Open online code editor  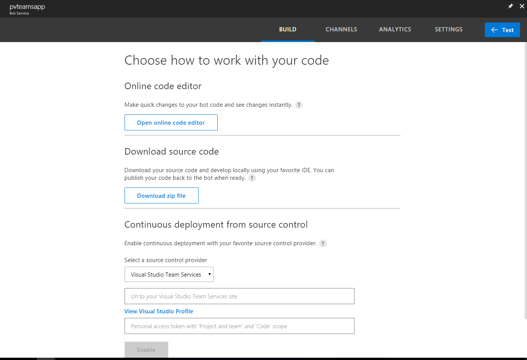pos(171,122)
